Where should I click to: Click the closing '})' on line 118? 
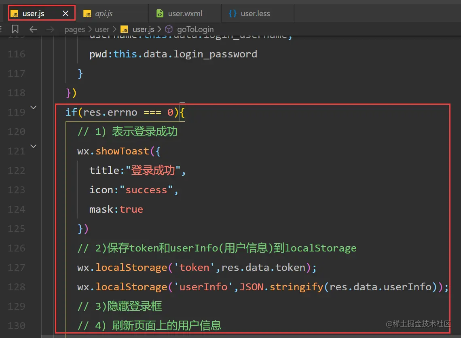71,93
